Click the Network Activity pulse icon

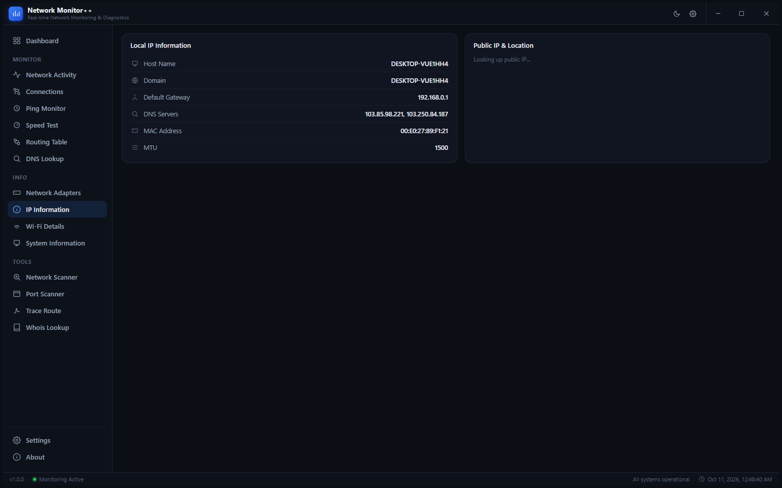tap(17, 75)
